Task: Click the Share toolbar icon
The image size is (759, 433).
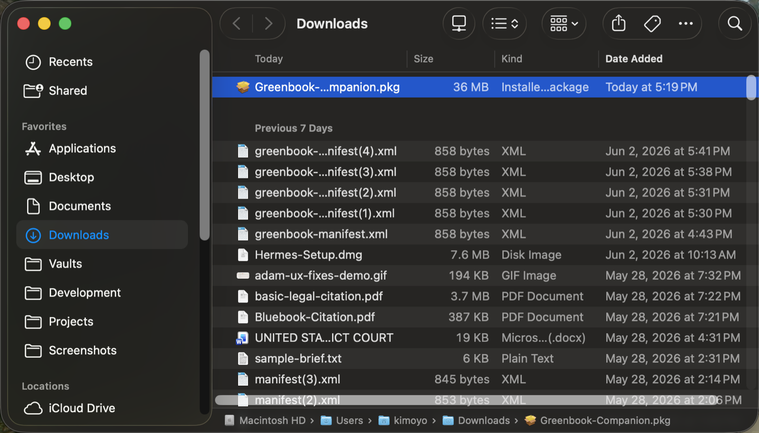Action: 619,23
